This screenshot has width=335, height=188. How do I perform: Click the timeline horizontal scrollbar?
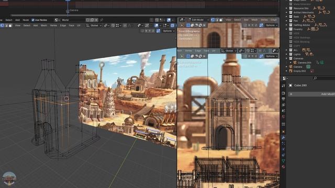tap(144, 15)
